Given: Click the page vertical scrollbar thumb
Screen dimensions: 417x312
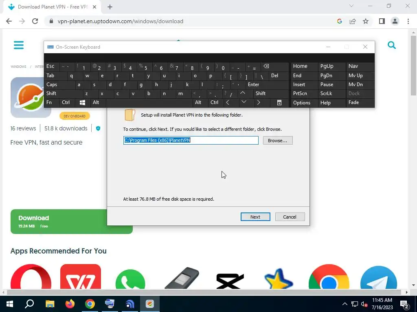Looking at the screenshot, I should [x=413, y=65].
